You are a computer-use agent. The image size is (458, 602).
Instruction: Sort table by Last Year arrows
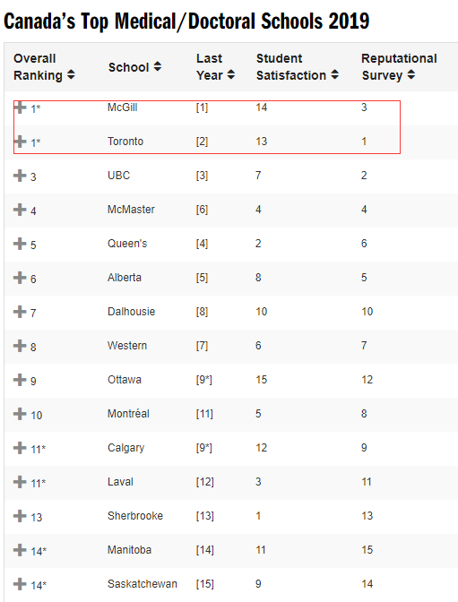(x=230, y=74)
